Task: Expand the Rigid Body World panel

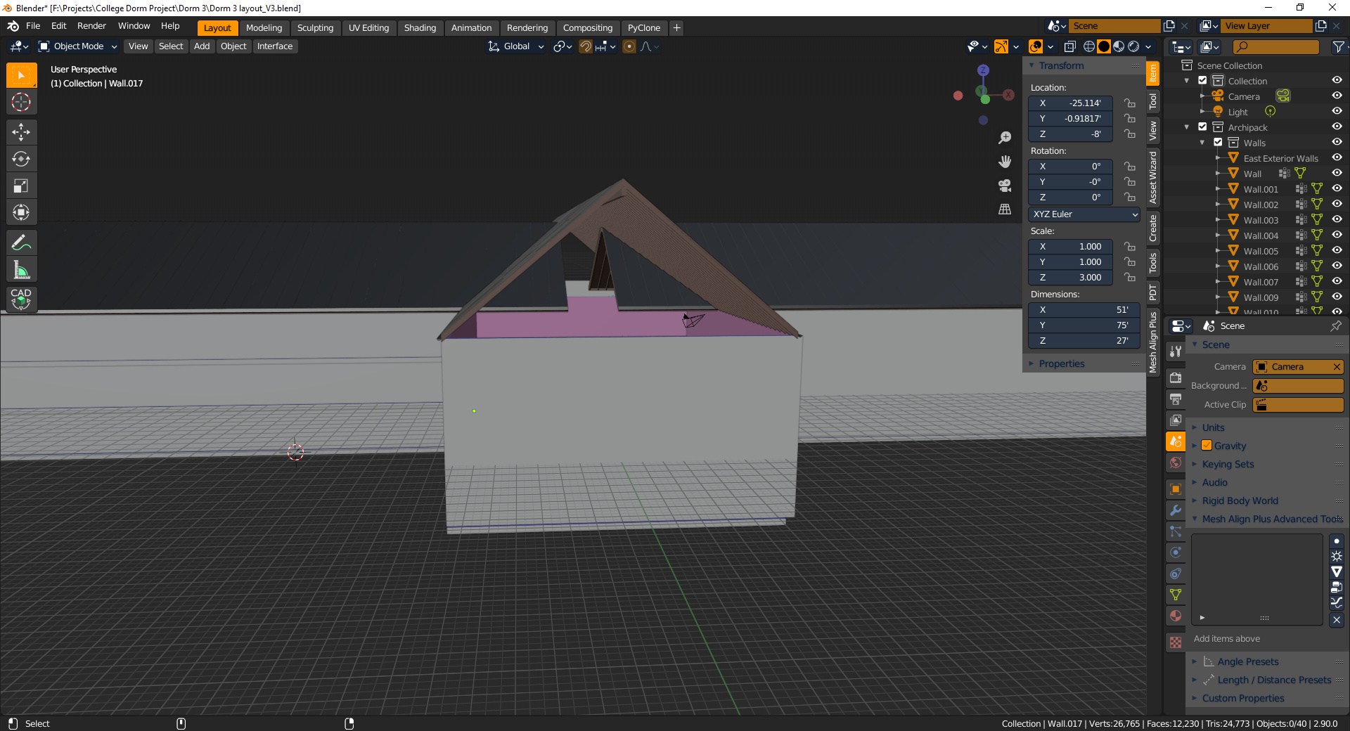Action: 1240,500
